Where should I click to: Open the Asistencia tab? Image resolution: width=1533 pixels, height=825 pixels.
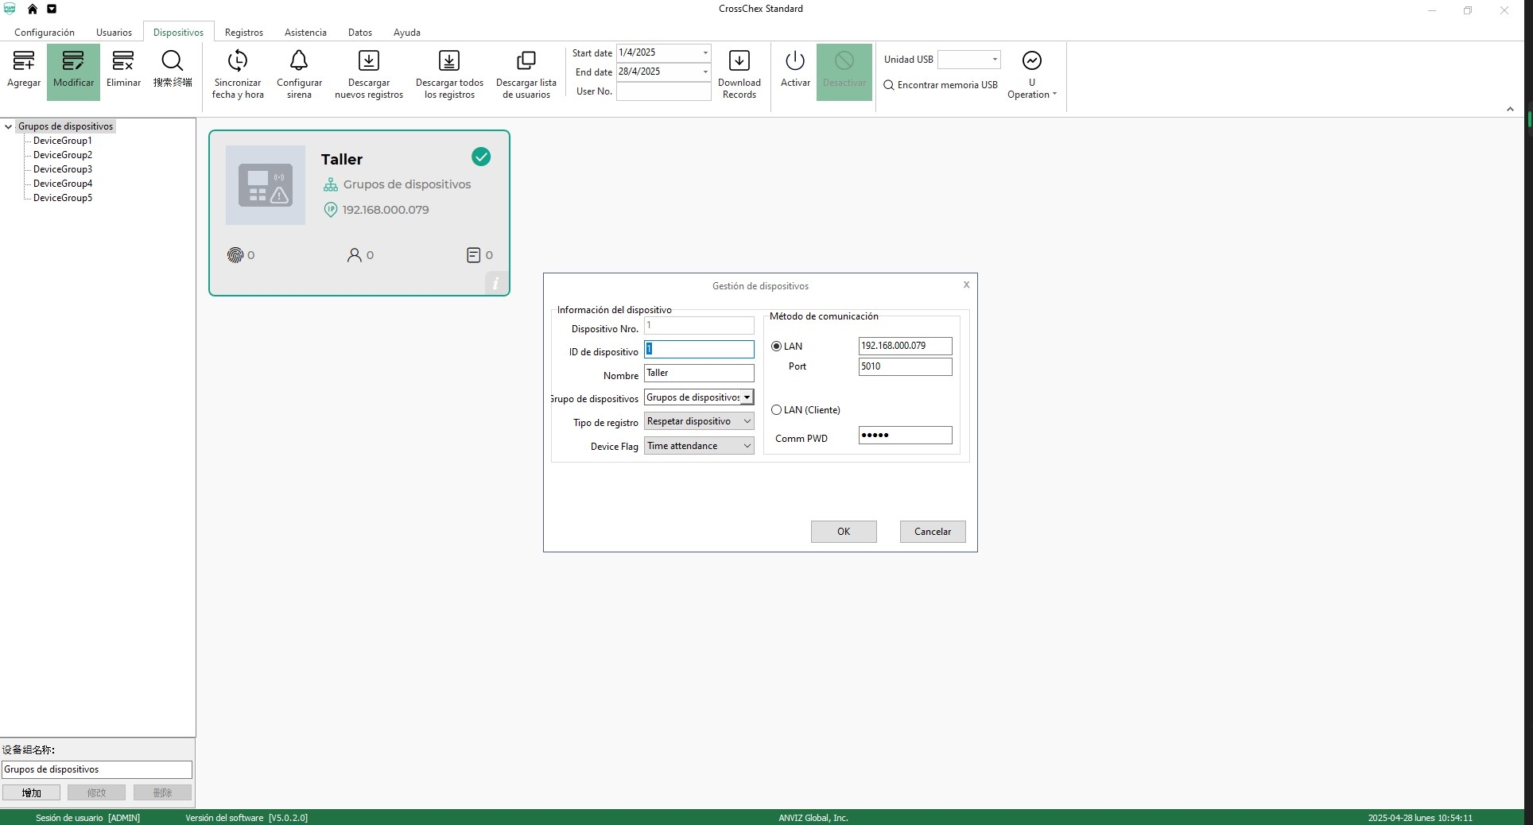coord(305,33)
